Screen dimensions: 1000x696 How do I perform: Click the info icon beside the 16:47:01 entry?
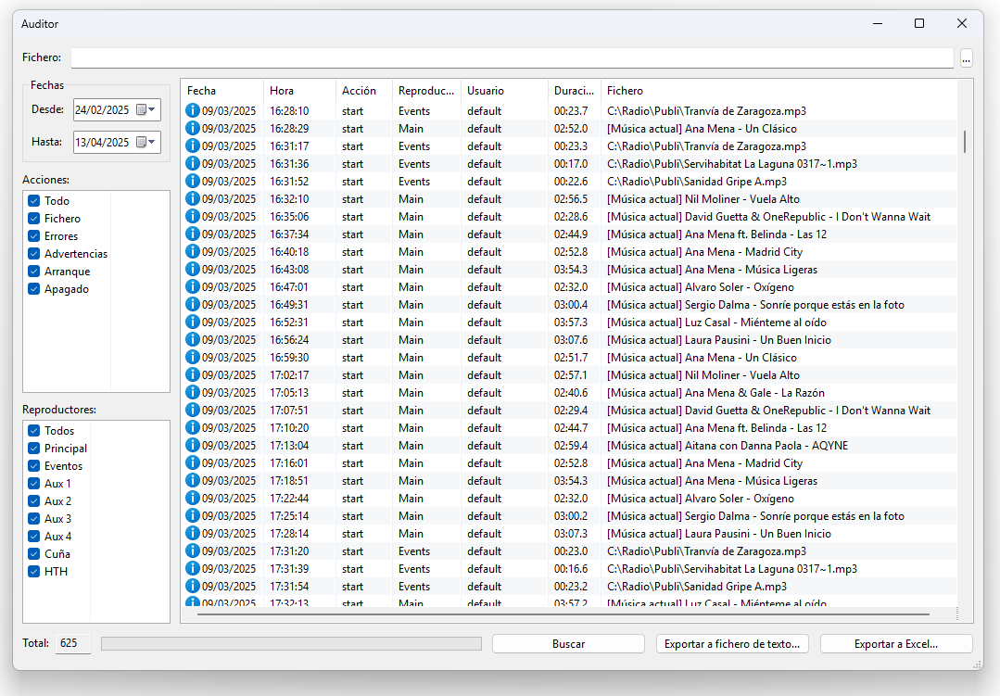193,287
